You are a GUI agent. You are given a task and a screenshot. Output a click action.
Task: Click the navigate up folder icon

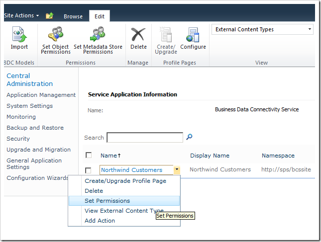(x=49, y=16)
